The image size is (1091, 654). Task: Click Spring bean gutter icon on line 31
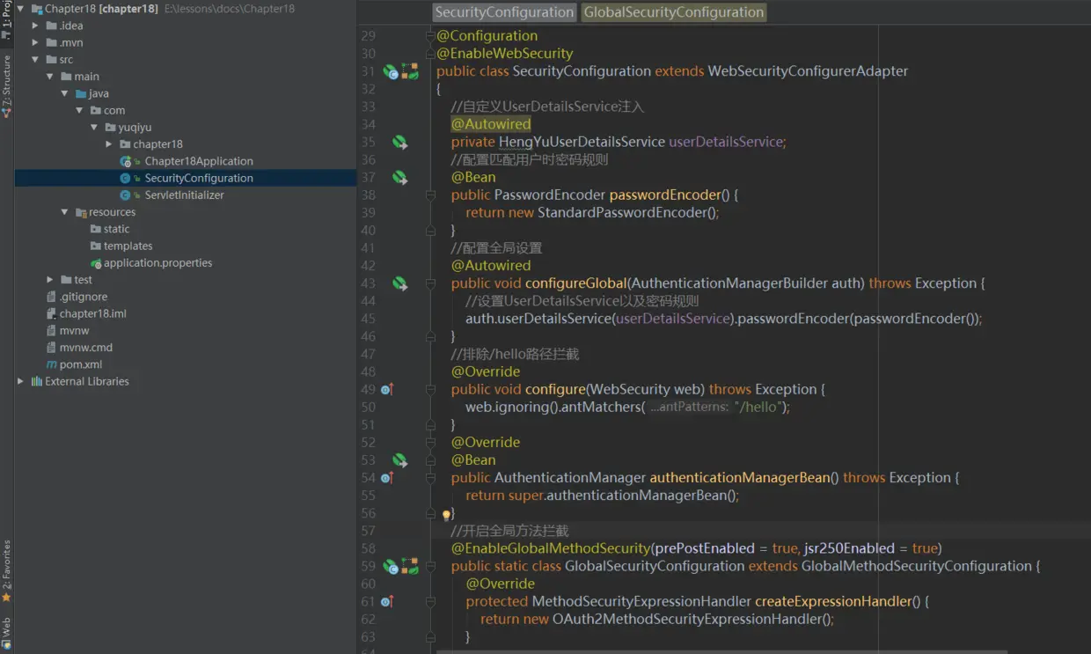(392, 71)
